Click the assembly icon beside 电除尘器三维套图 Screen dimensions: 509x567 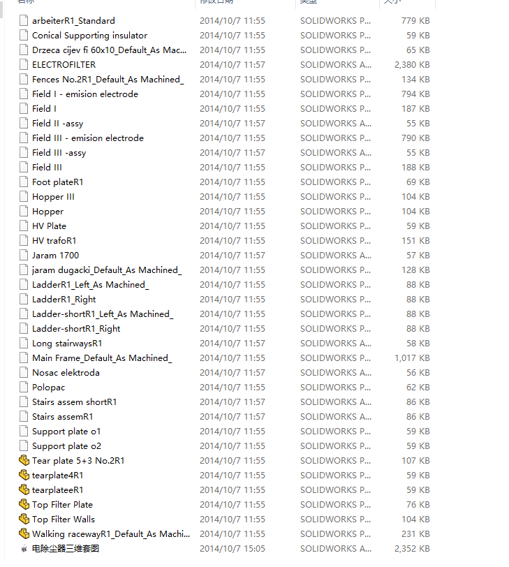click(24, 549)
